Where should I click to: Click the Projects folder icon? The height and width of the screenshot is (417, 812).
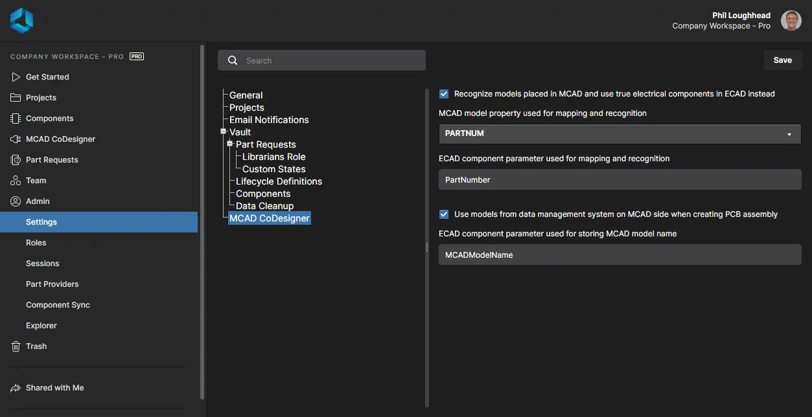pos(16,98)
